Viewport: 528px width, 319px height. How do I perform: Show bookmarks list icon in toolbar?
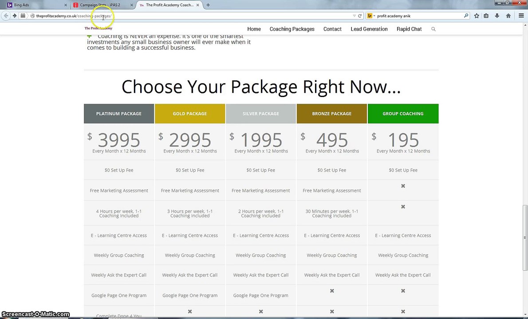pos(486,16)
